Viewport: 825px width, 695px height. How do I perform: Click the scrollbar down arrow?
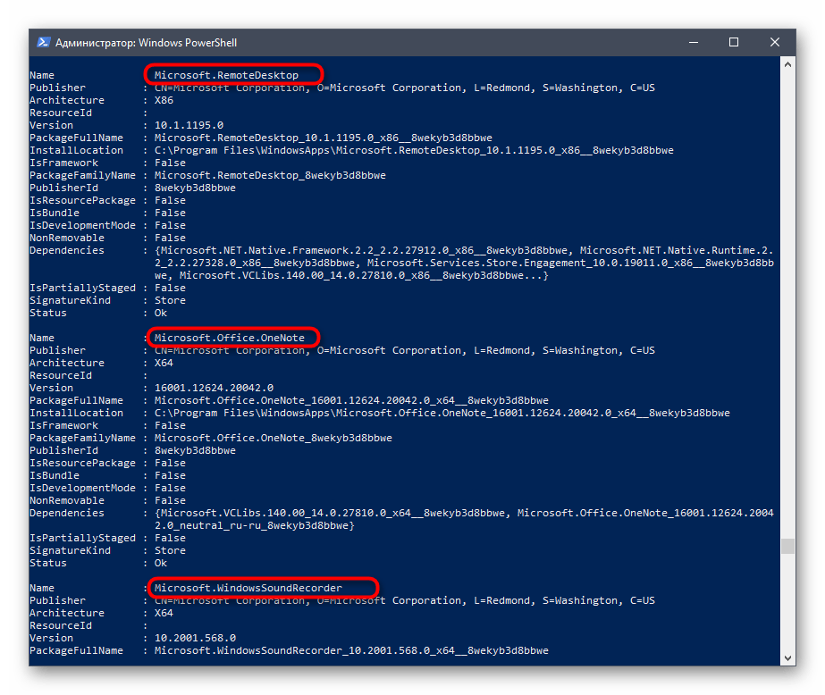[787, 658]
